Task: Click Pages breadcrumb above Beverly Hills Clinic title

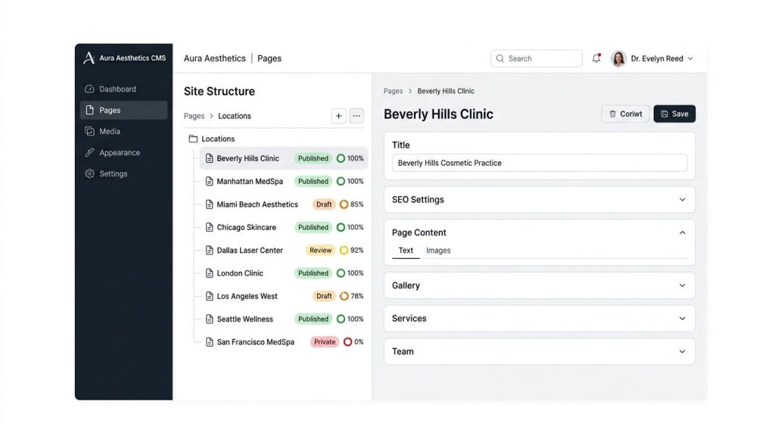Action: pos(393,91)
